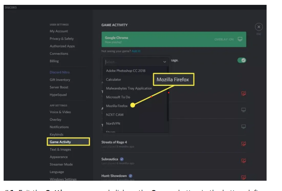This screenshot has height=191, width=282.
Task: Choose Adobe Photoshop CC 2018 from the list
Action: coord(136,71)
